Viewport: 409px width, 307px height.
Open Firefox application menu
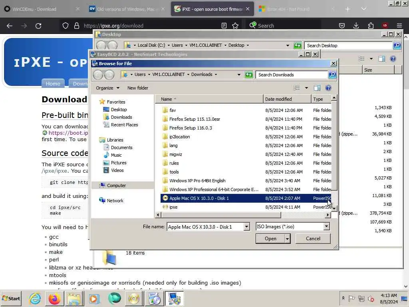point(399,26)
